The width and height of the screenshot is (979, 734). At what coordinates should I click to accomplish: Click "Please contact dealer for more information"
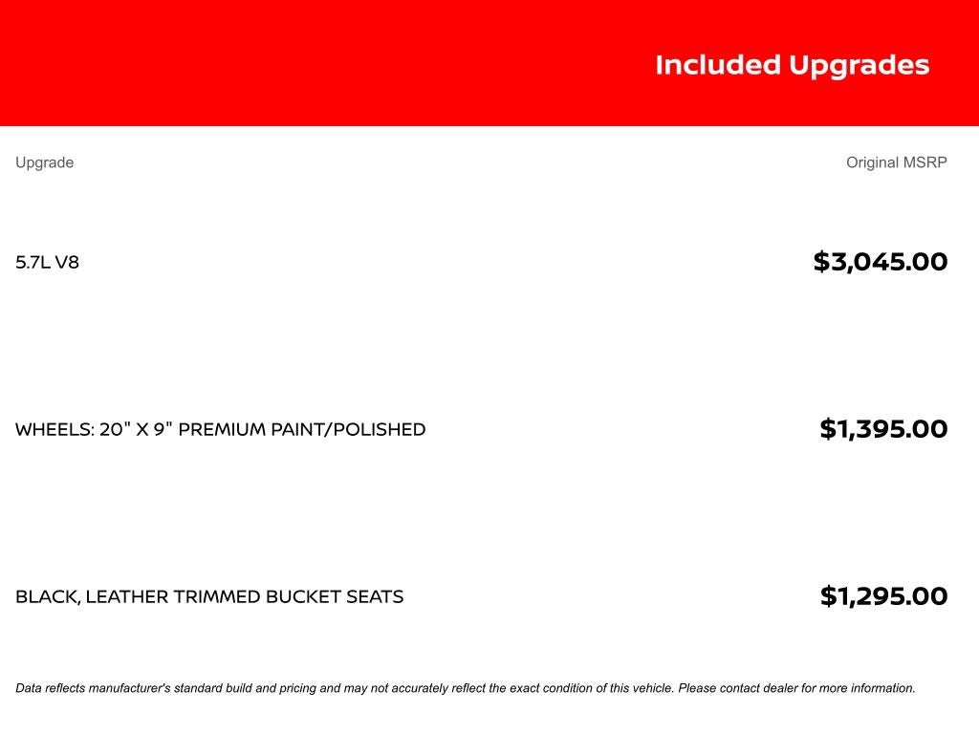[796, 688]
